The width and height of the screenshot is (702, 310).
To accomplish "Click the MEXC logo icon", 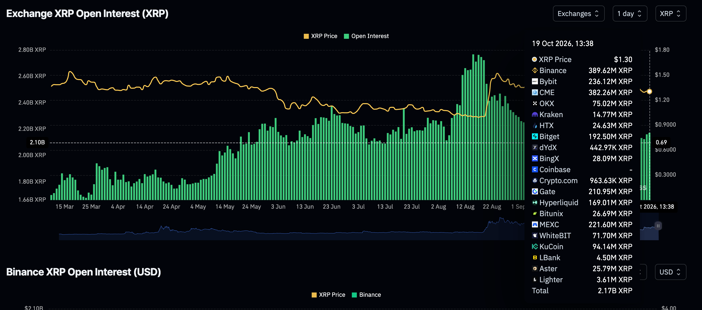I will coord(535,224).
